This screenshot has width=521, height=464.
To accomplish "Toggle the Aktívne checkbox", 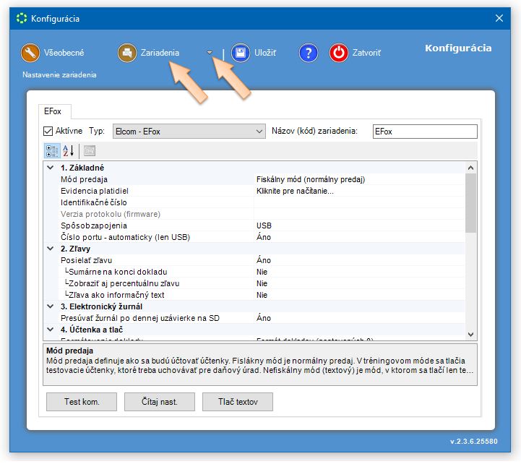I will tap(49, 132).
